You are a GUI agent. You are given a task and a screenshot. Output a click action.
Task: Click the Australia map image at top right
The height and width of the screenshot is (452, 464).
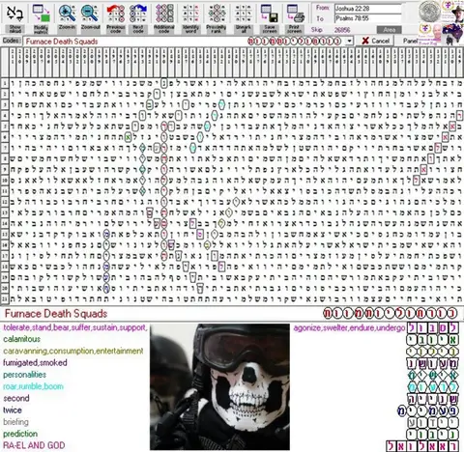(x=452, y=34)
